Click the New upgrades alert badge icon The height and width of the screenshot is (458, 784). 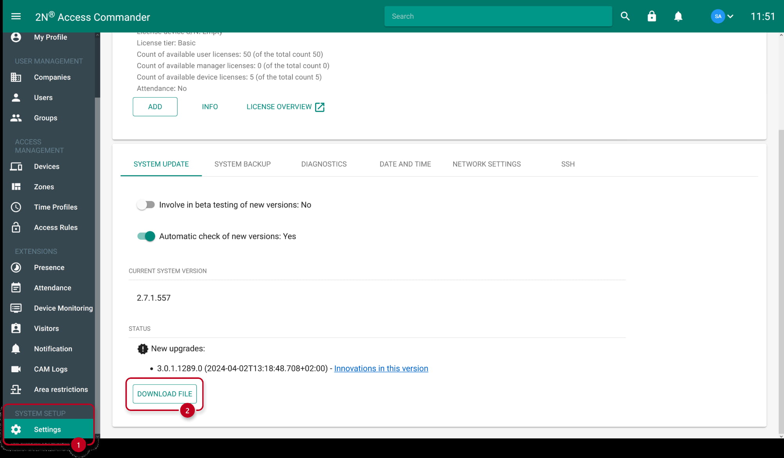143,349
